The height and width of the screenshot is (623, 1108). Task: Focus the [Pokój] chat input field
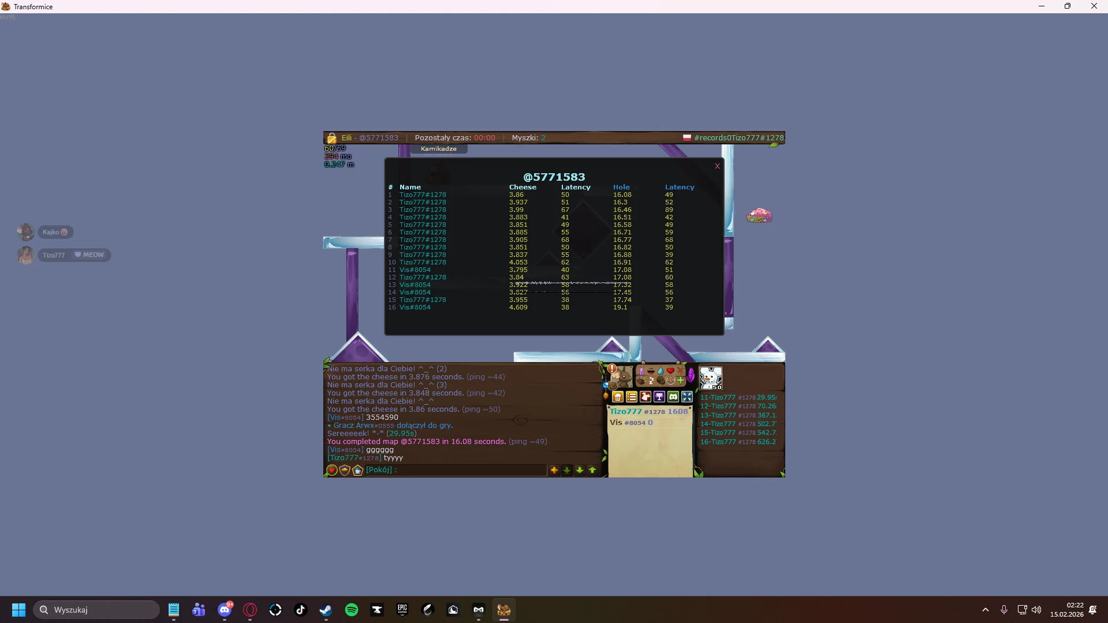coord(456,470)
